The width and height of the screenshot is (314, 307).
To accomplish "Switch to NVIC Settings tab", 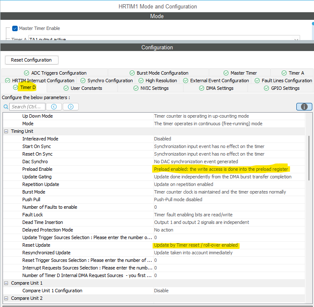I will click(151, 88).
